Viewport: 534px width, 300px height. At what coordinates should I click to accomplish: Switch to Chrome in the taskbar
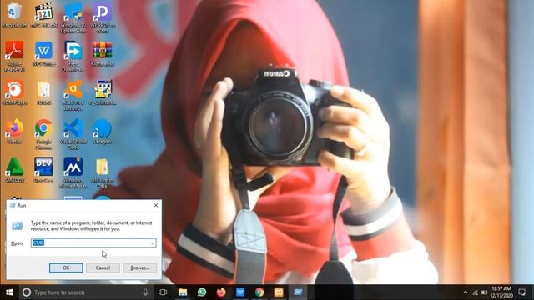(259, 292)
